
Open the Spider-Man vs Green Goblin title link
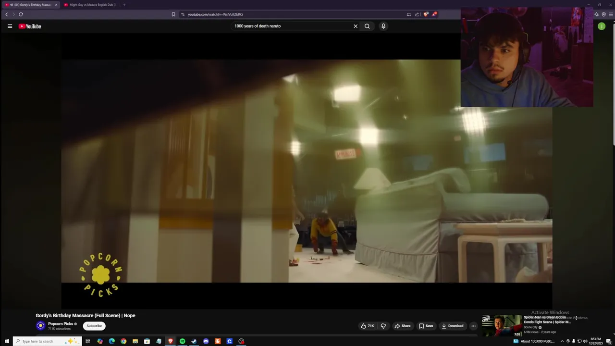547,320
